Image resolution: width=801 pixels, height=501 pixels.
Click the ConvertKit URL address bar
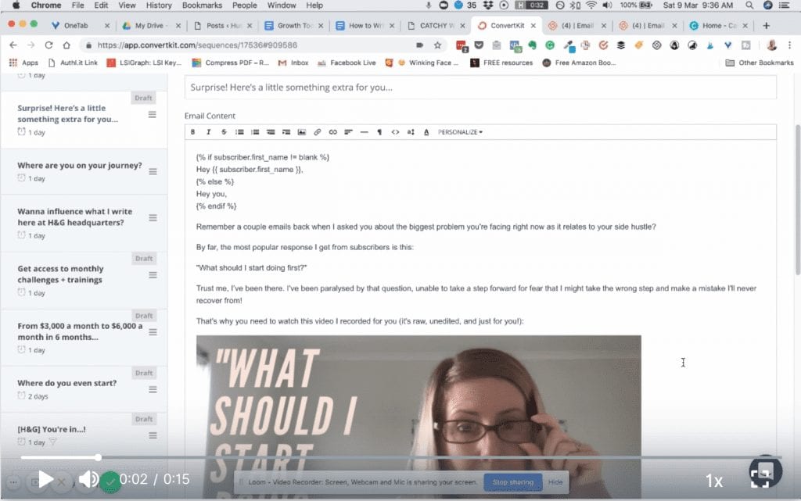pos(250,45)
